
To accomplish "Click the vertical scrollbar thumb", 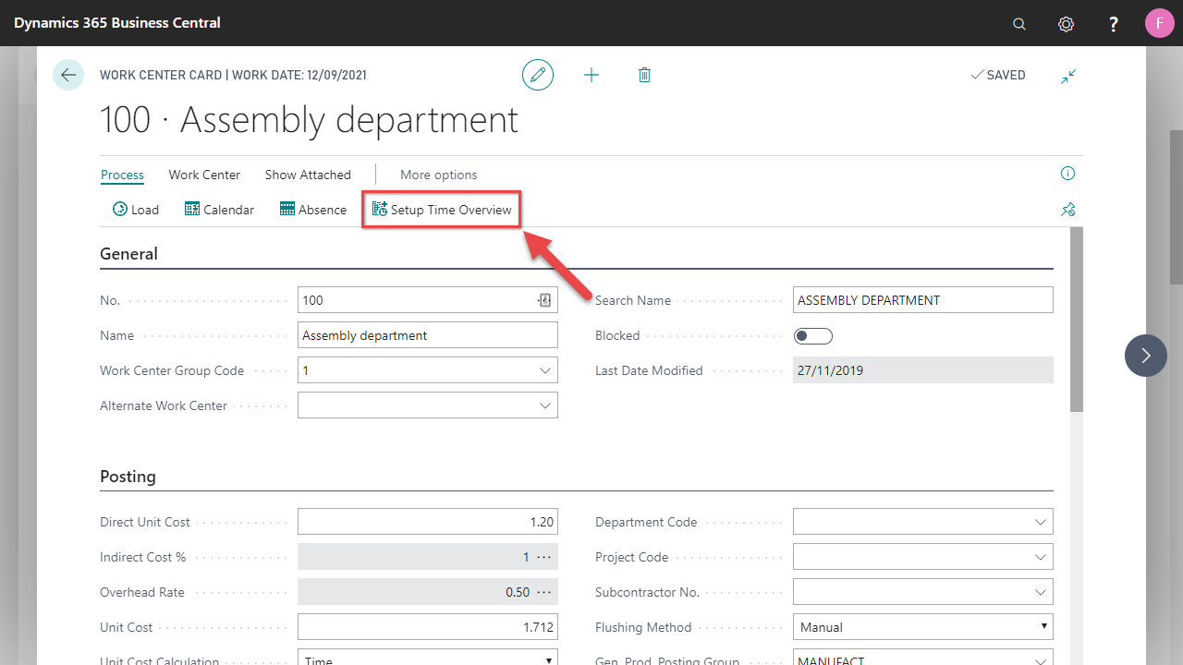I will (1076, 319).
